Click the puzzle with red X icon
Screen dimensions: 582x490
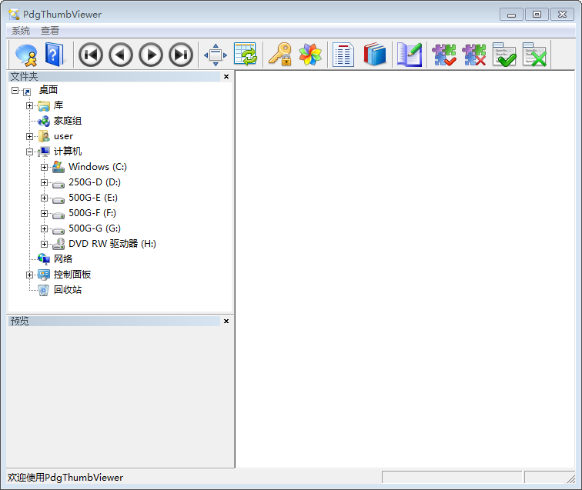[474, 55]
